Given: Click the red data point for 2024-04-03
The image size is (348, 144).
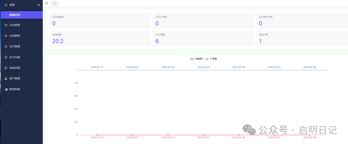Looking at the screenshot, I should (x=203, y=135).
